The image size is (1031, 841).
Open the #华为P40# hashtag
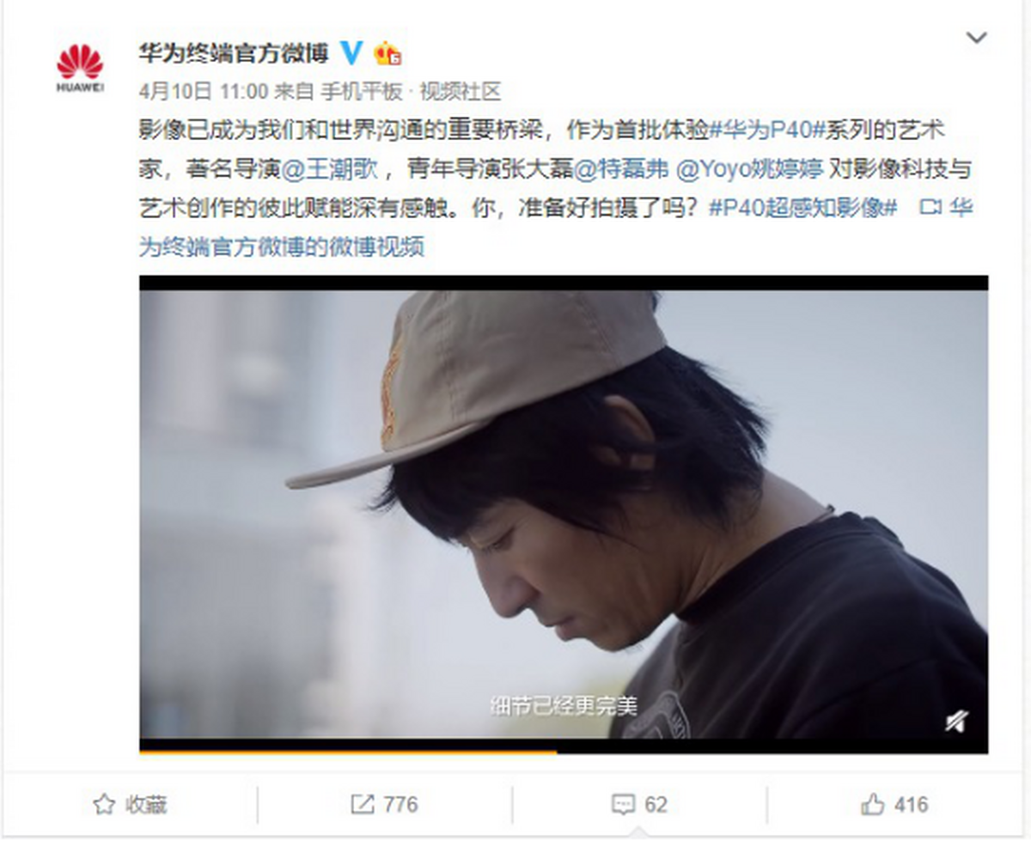pyautogui.click(x=769, y=130)
